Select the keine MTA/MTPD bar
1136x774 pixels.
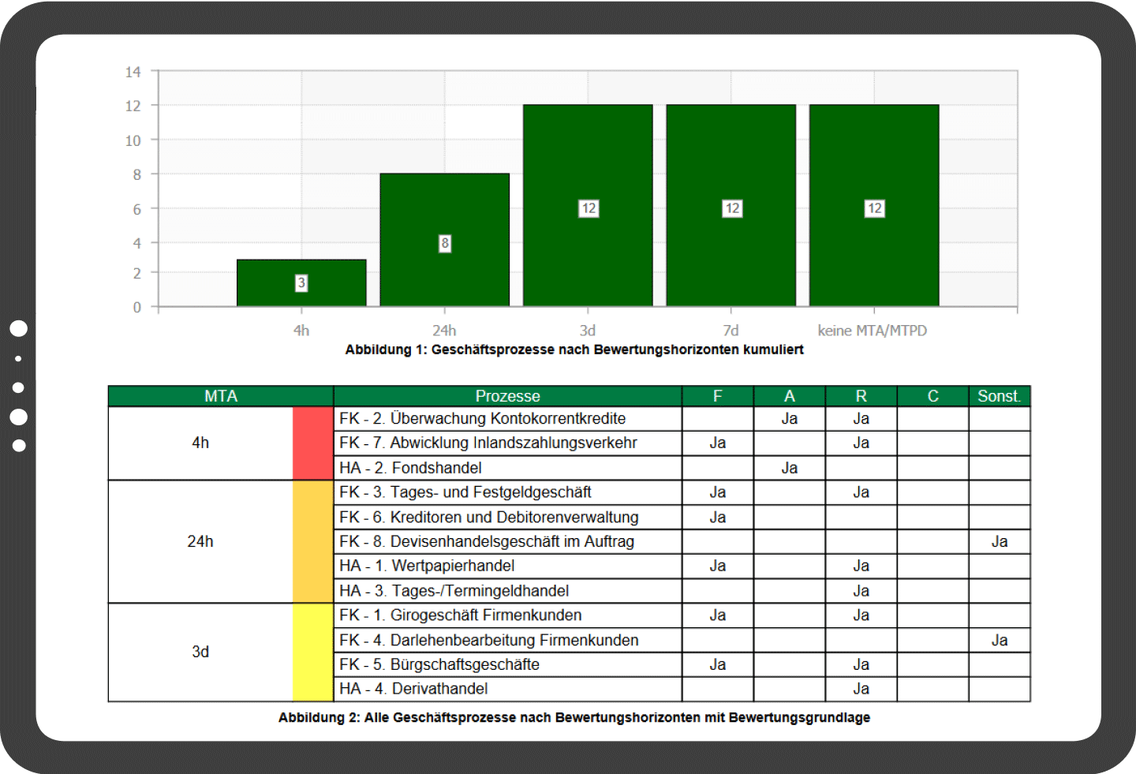(874, 205)
